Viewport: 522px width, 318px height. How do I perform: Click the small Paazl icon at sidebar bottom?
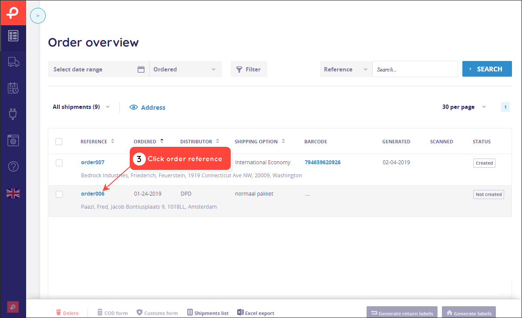pos(13,307)
